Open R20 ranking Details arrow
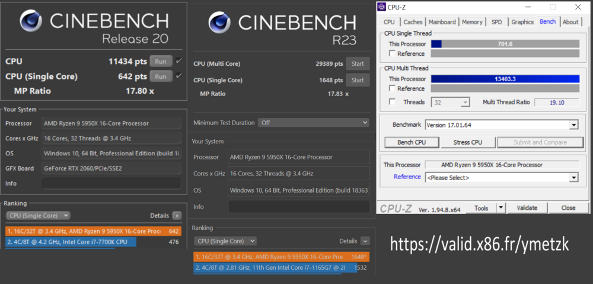The height and width of the screenshot is (284, 593). [x=177, y=216]
